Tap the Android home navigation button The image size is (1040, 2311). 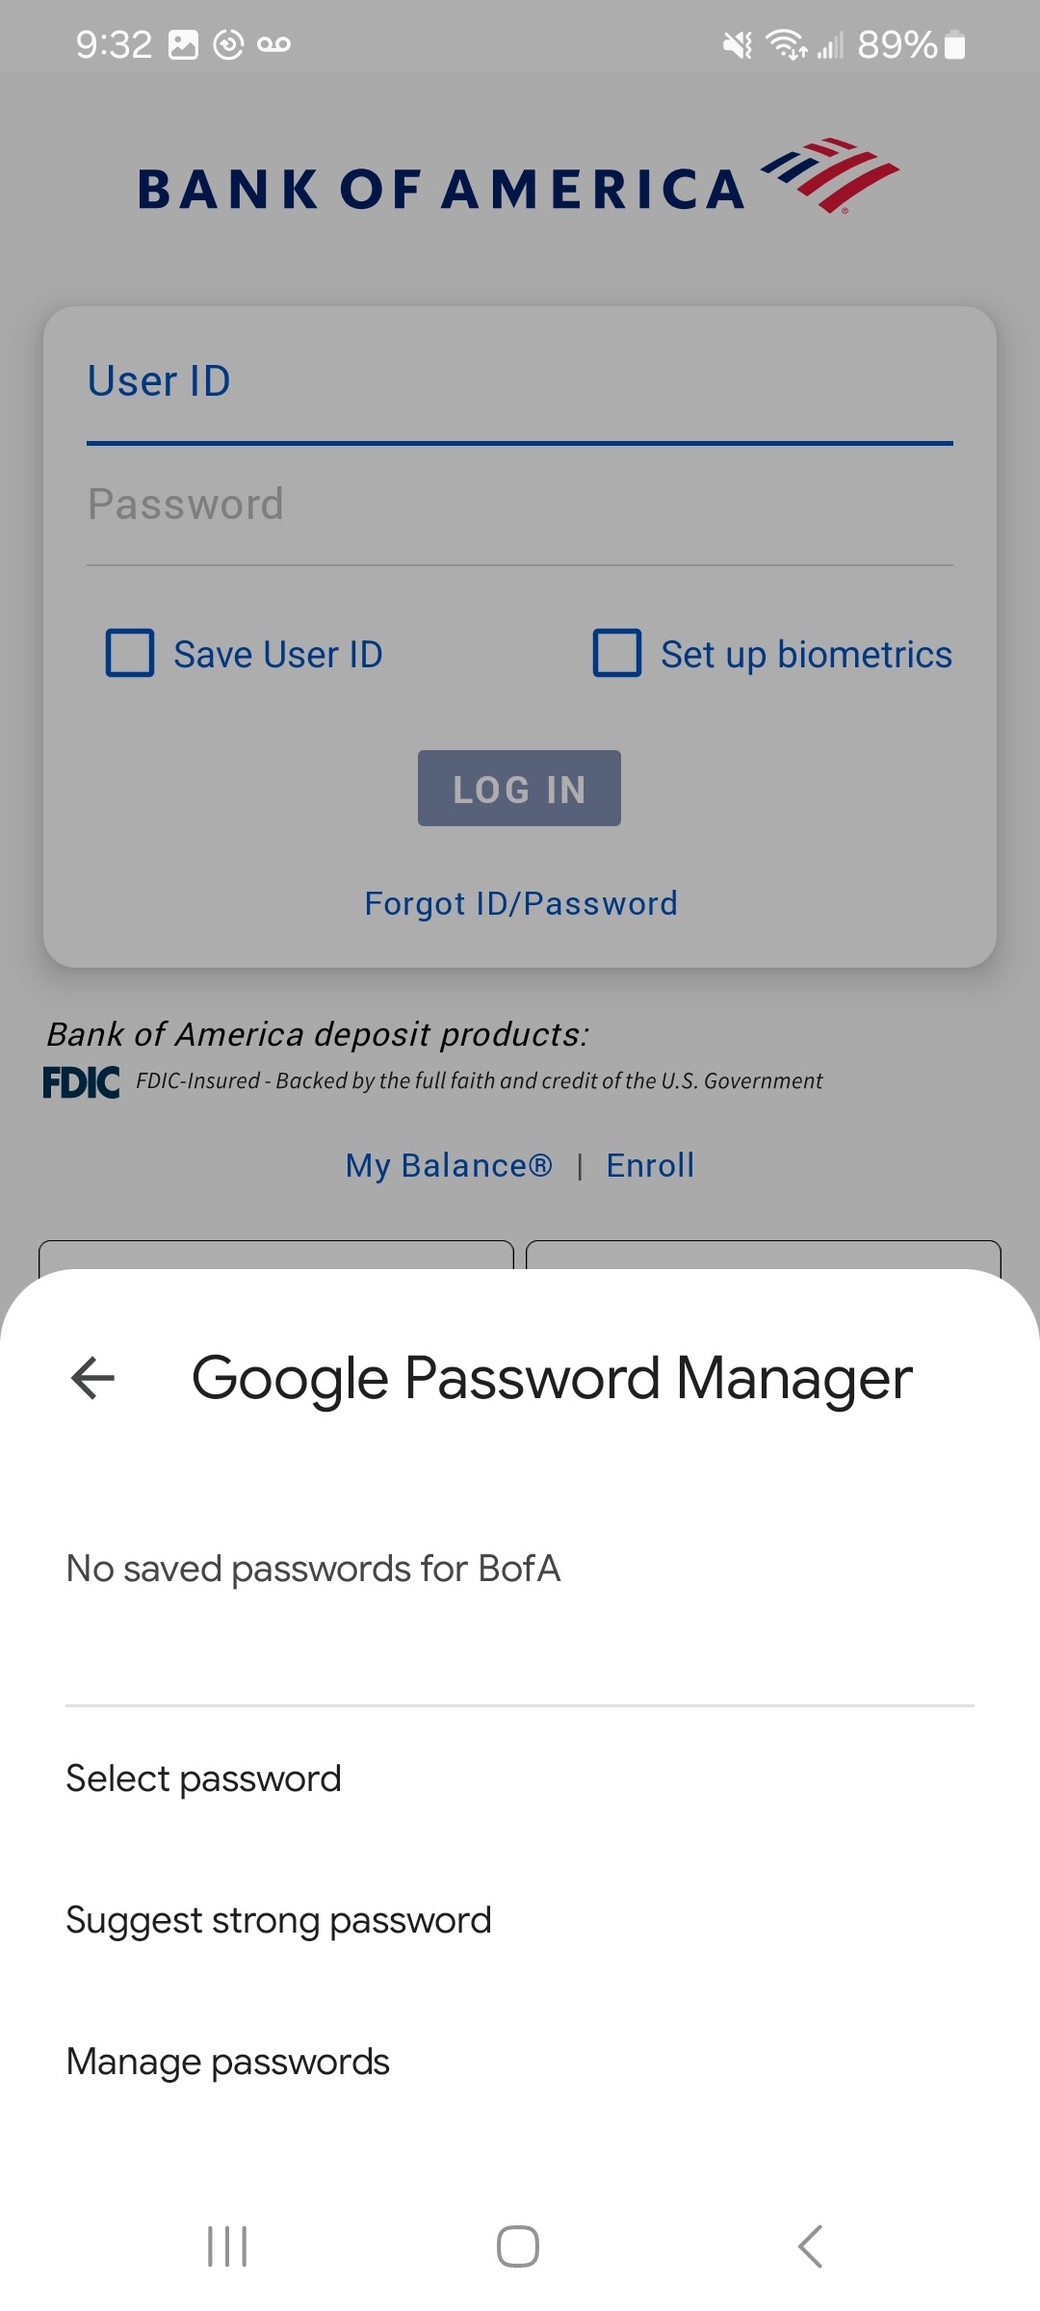click(518, 2246)
